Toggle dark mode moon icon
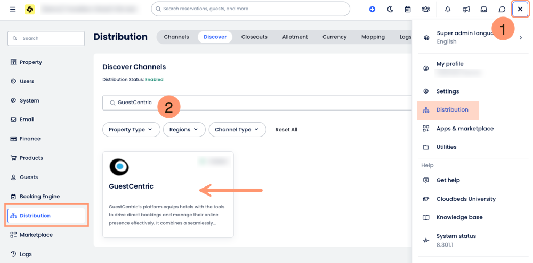The height and width of the screenshot is (263, 533). click(x=390, y=9)
